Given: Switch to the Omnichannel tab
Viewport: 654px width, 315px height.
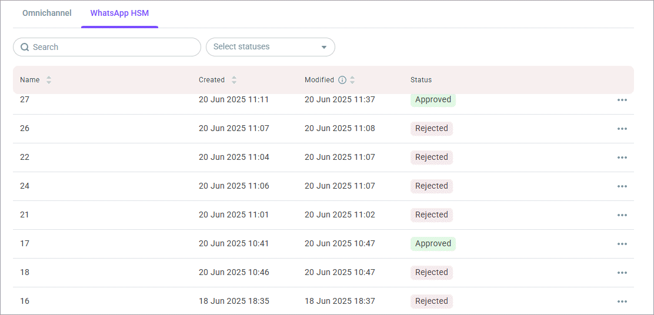Looking at the screenshot, I should click(47, 13).
